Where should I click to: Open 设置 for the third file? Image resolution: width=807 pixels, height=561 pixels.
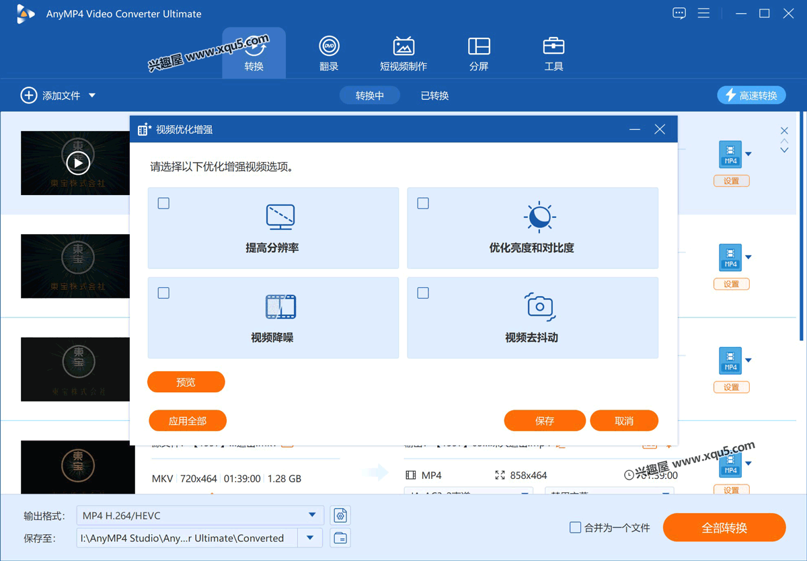731,387
